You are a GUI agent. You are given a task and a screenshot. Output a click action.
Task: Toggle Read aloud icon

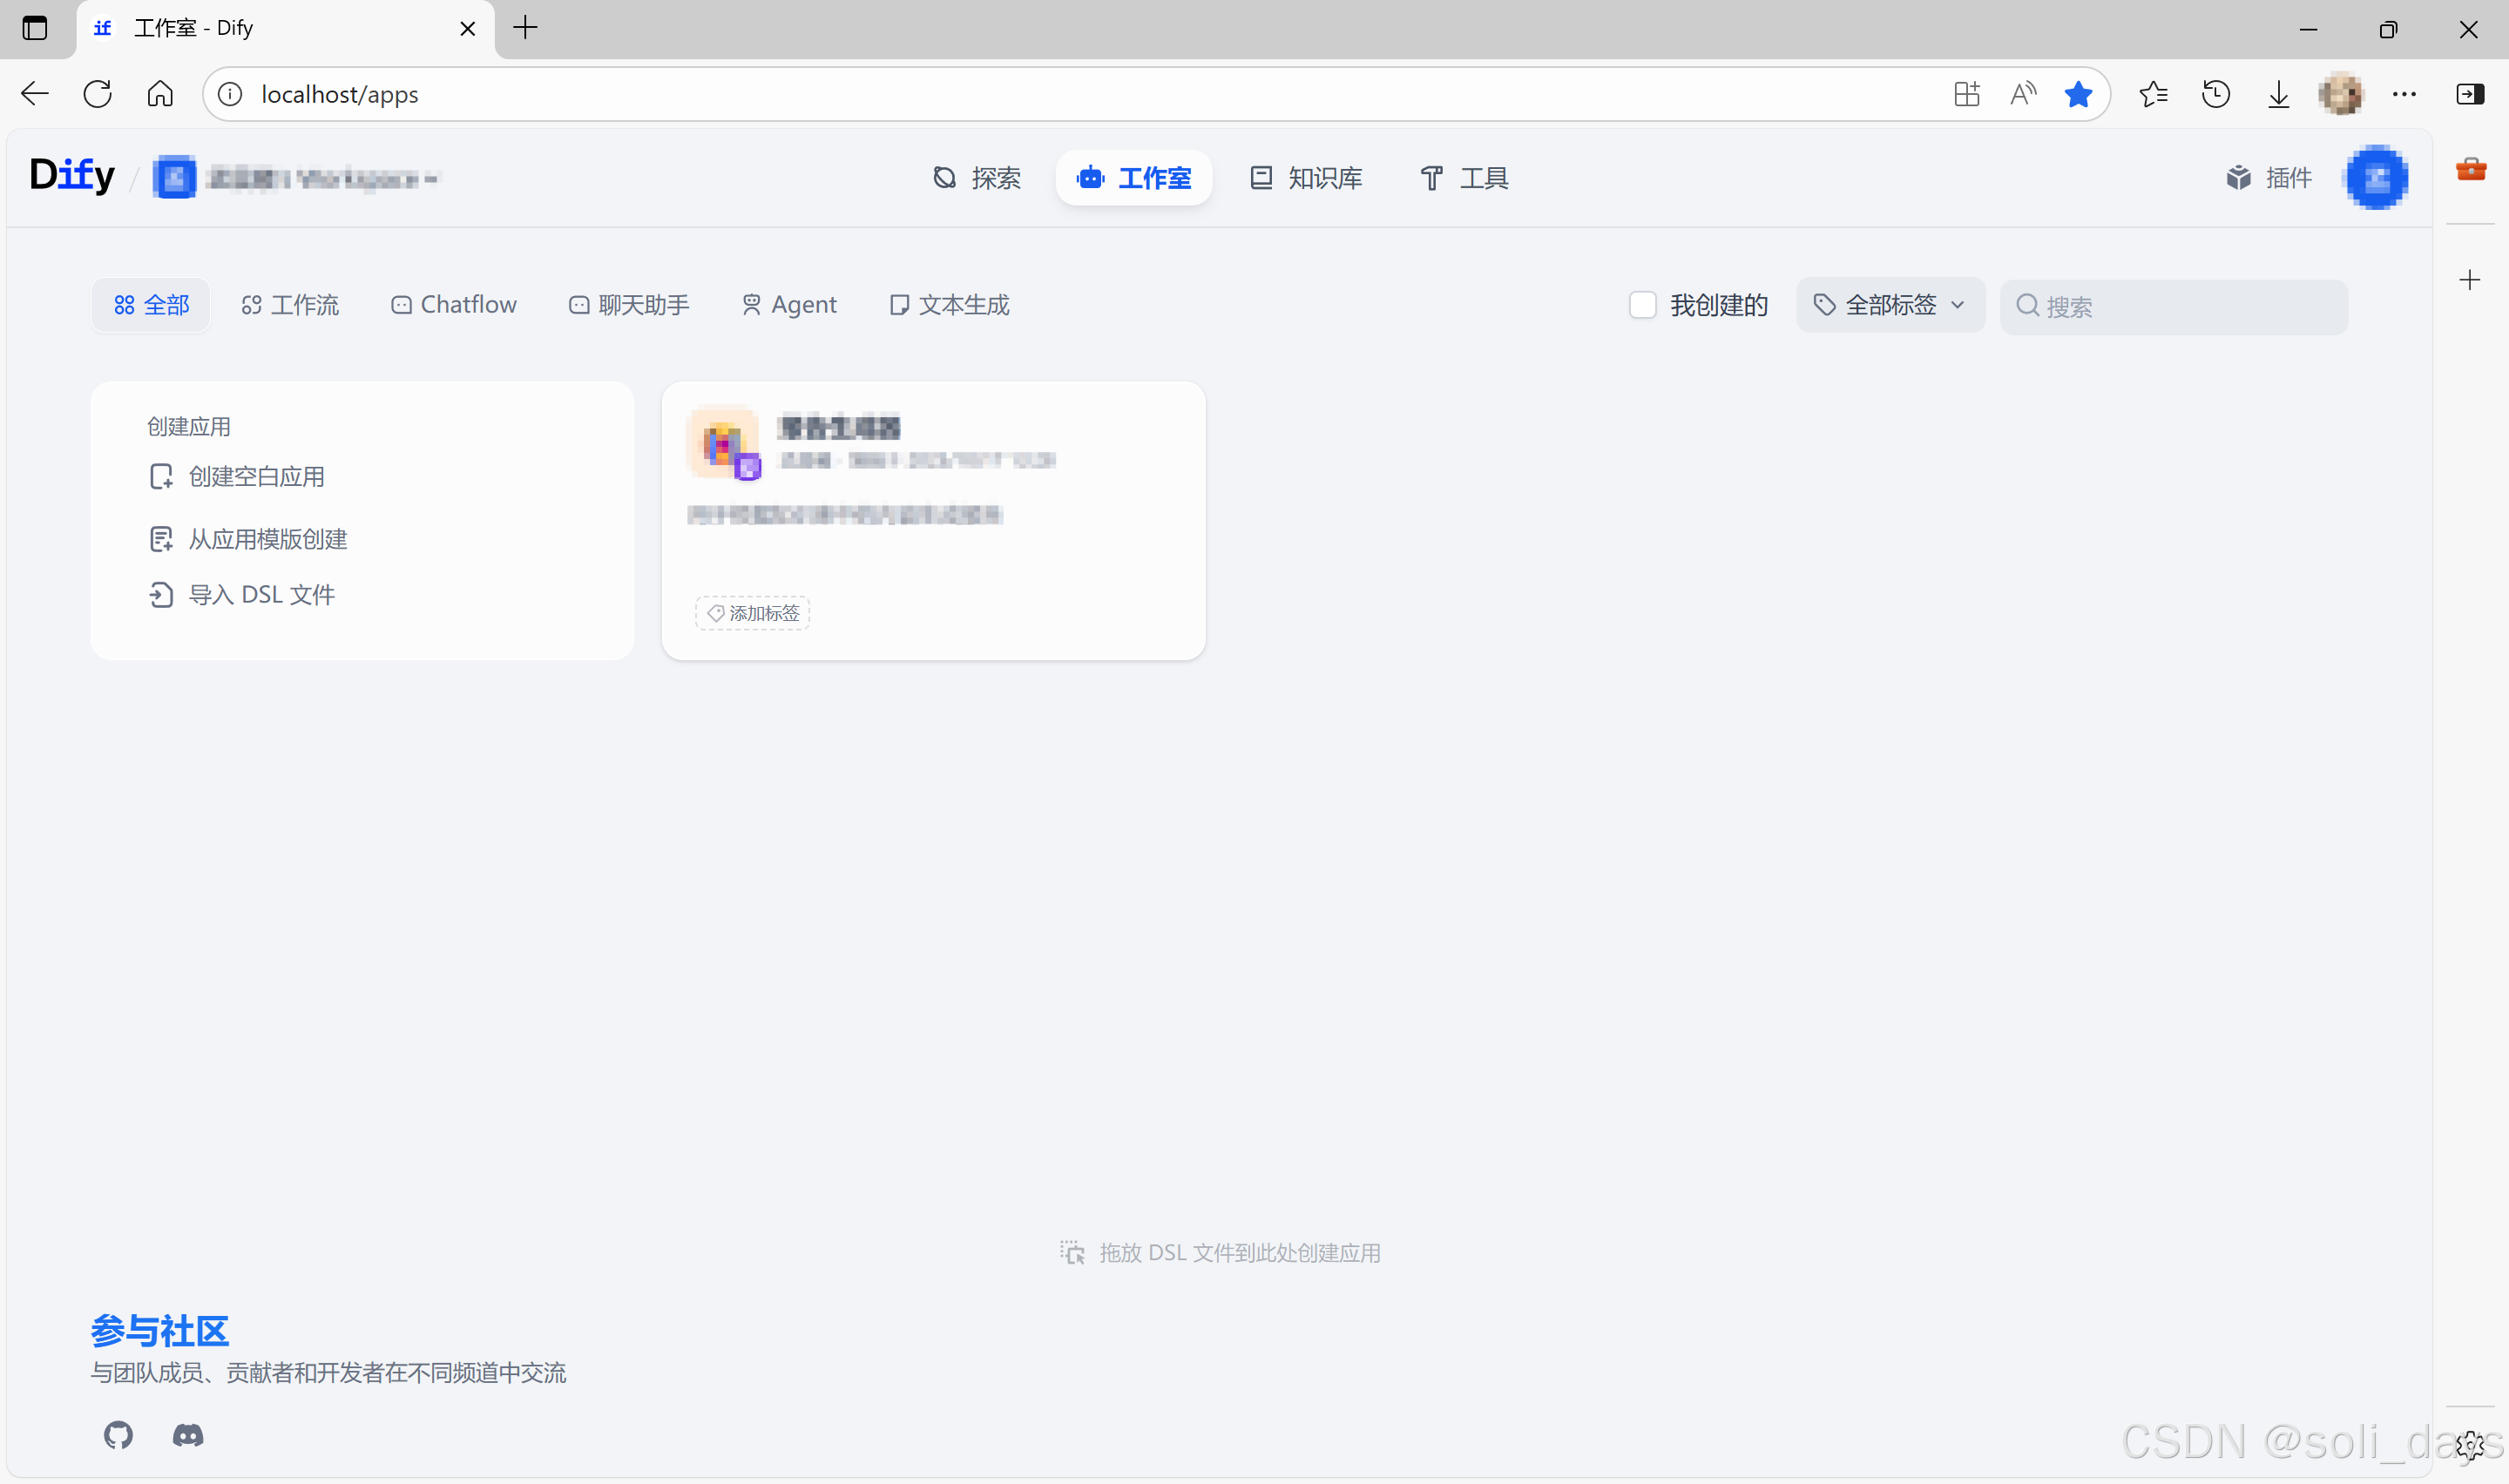click(x=2022, y=94)
